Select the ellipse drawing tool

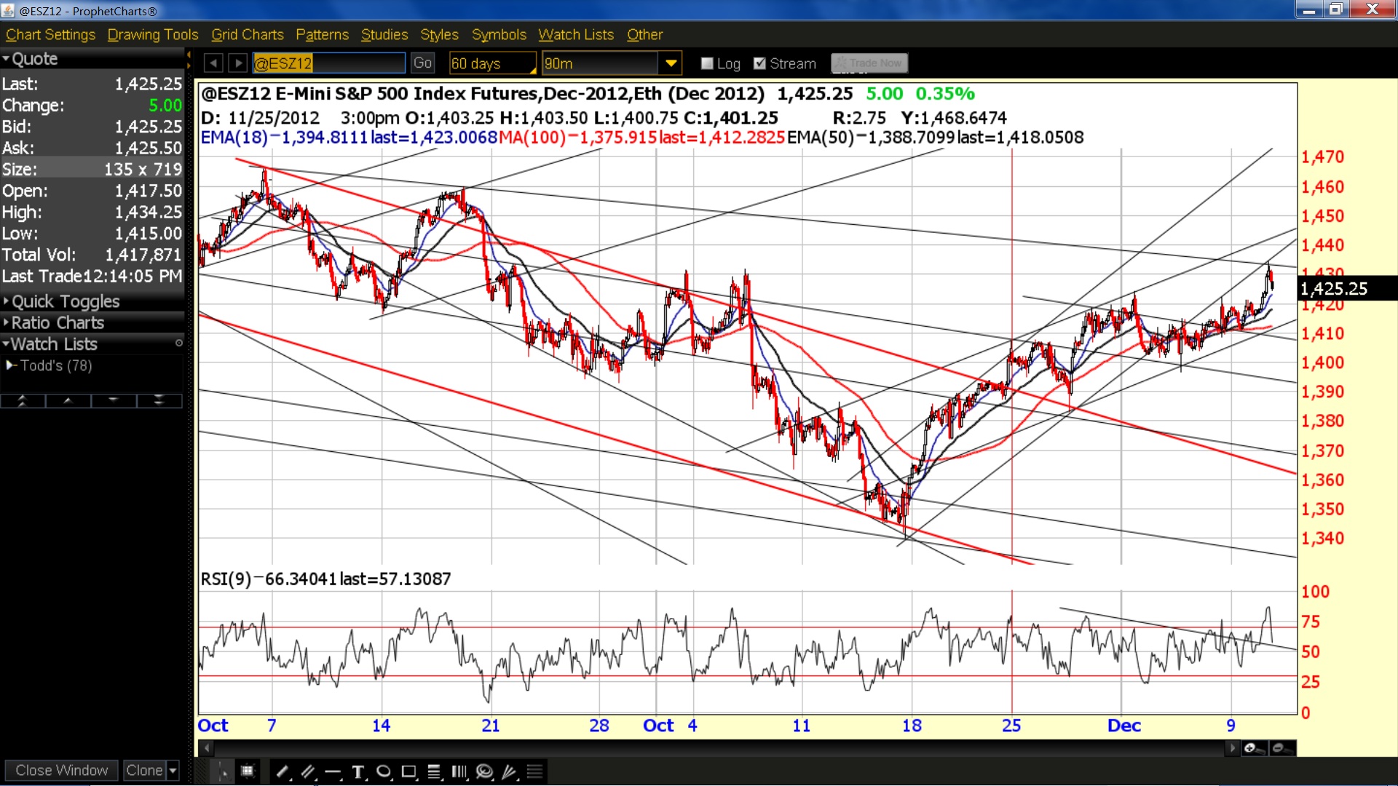384,771
